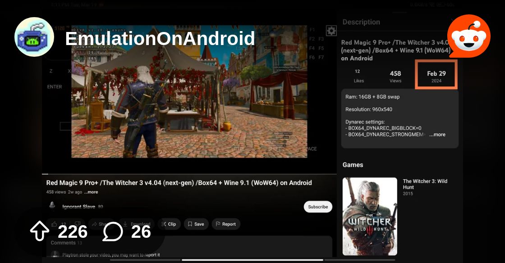This screenshot has width=505, height=263.
Task: Click the video progress bar below the player
Action: pyautogui.click(x=189, y=174)
